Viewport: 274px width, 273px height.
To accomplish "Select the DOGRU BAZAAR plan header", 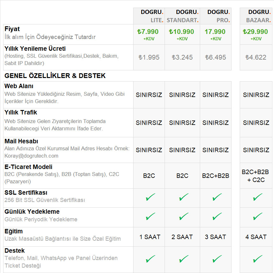I will (259, 16).
